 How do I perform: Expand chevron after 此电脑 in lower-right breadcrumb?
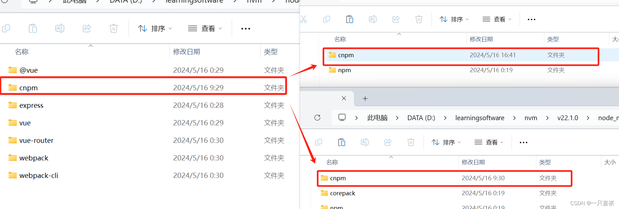[x=397, y=118]
